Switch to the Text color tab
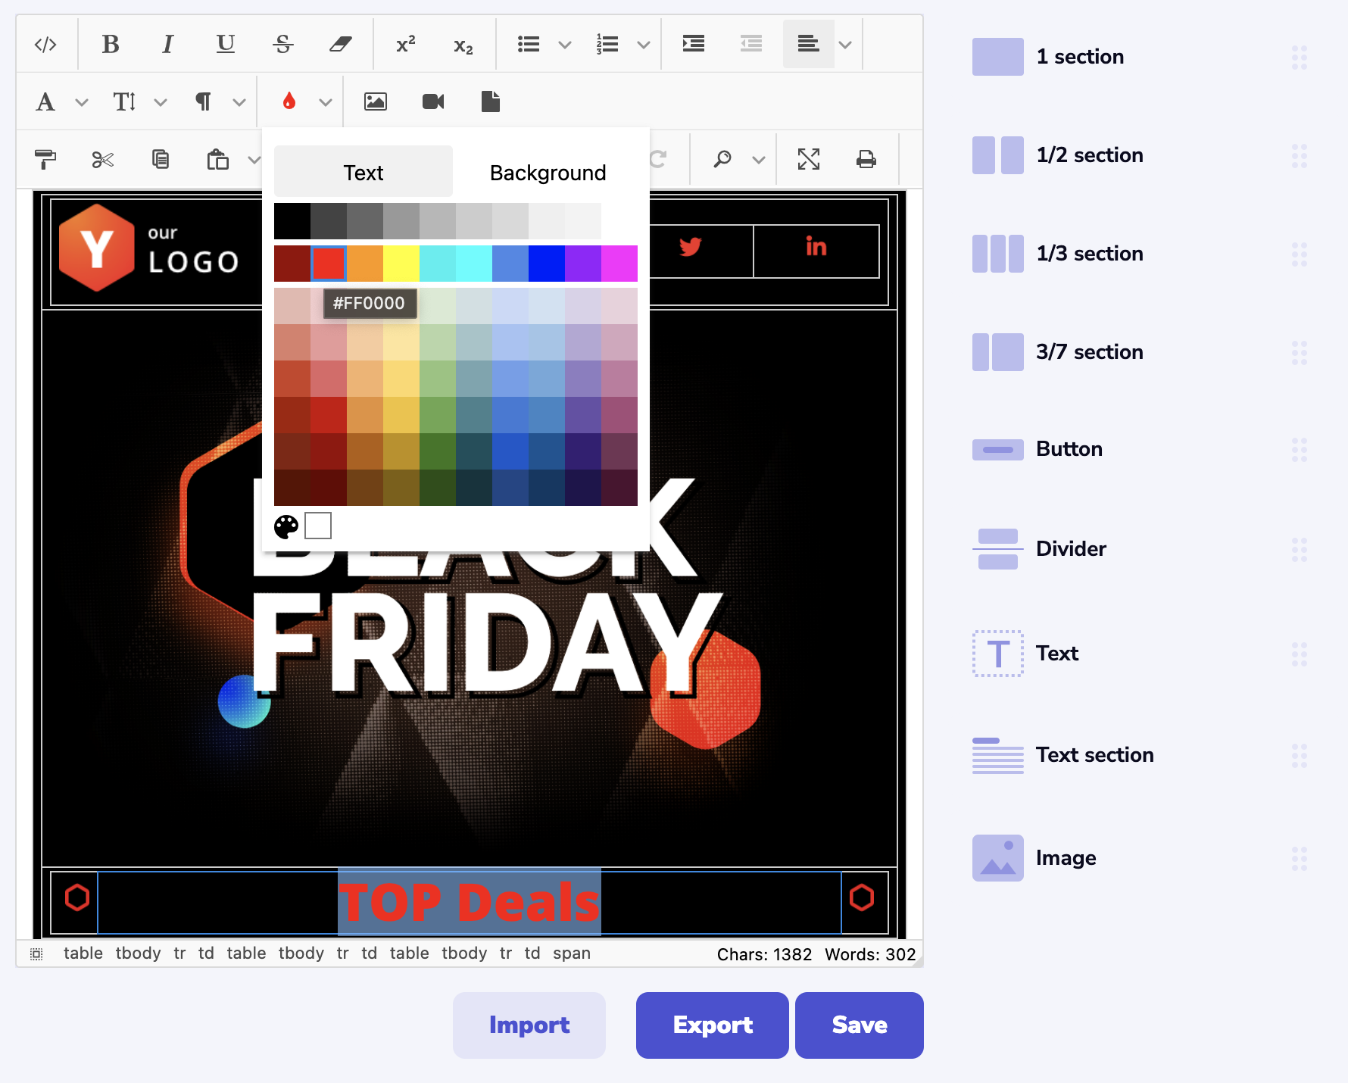Screen dimensions: 1348x1083 coord(364,173)
